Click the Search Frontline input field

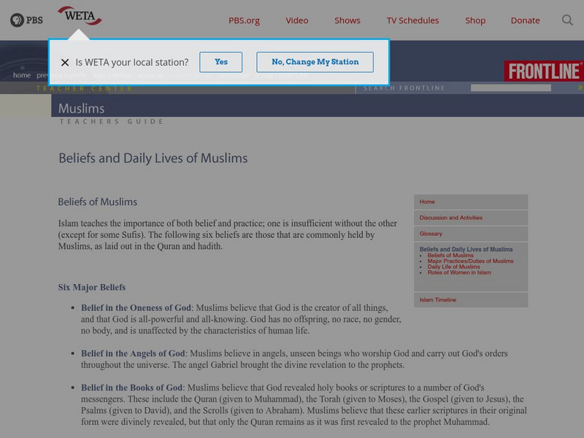[x=511, y=87]
